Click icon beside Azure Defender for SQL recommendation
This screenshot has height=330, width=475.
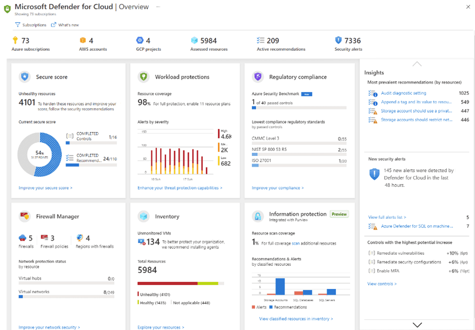pos(373,226)
